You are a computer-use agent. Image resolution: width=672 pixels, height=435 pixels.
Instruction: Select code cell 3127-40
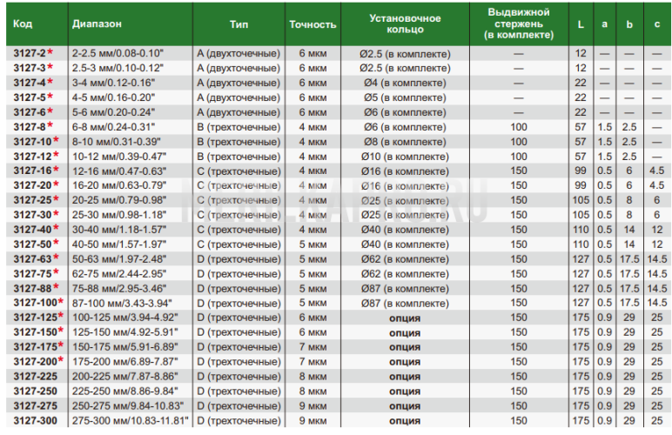(36, 230)
